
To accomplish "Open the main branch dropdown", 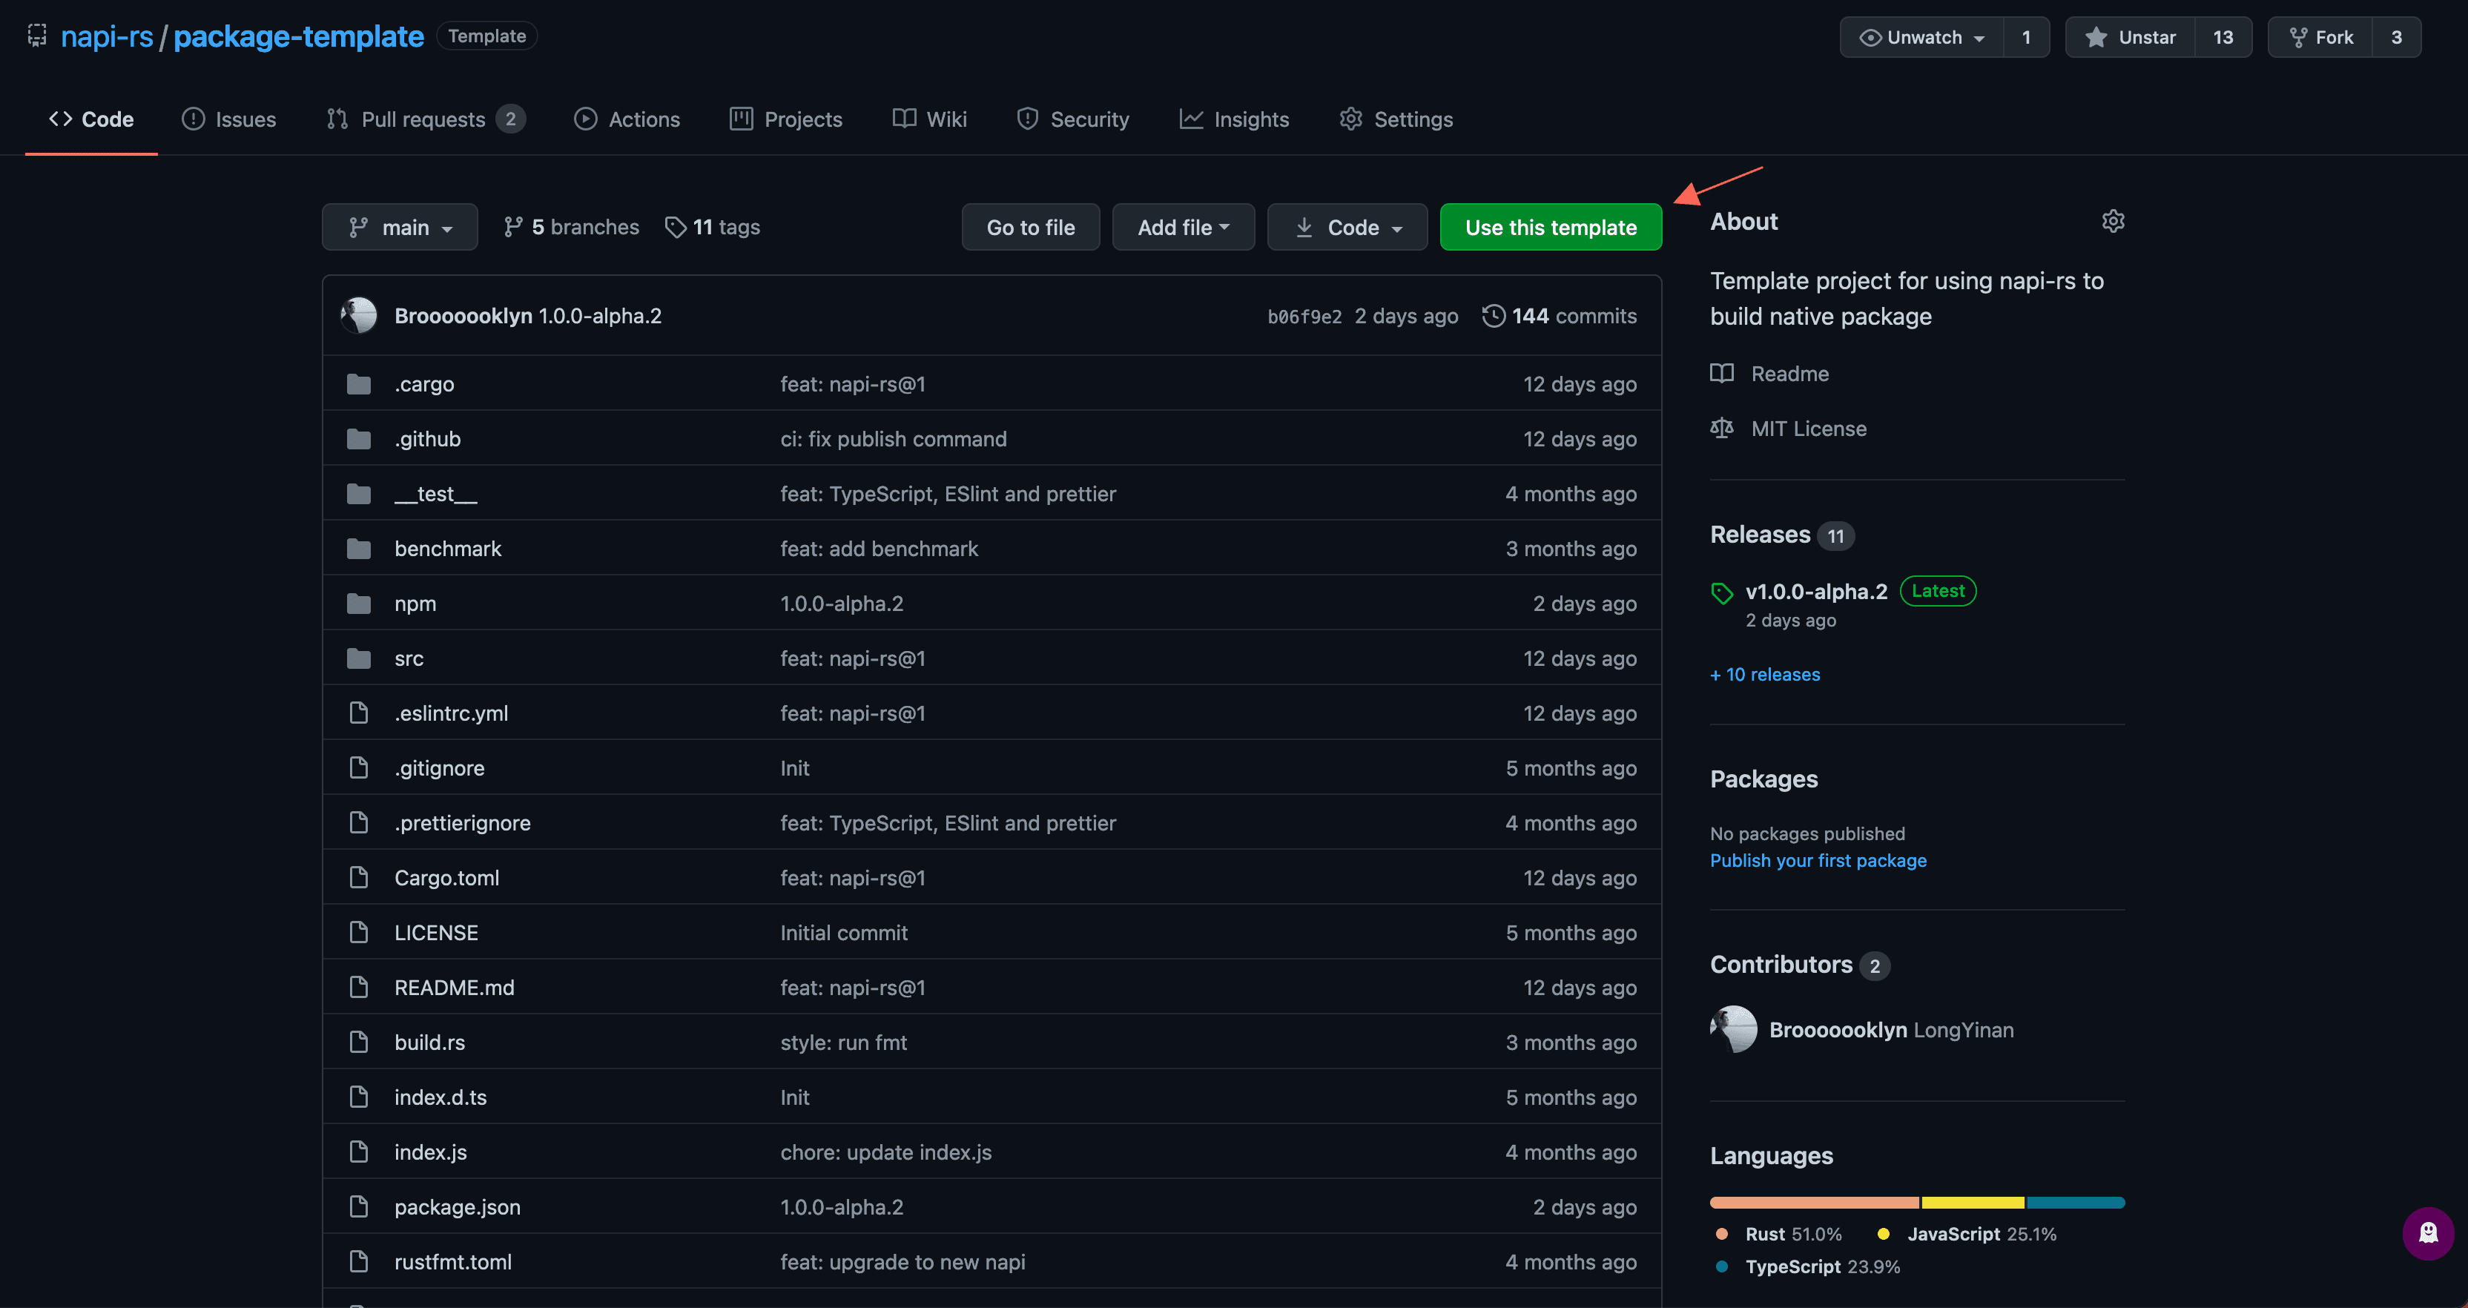I will point(400,227).
